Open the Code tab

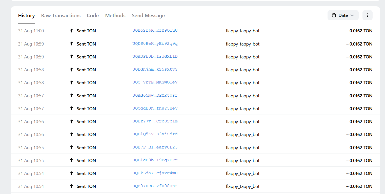tap(93, 15)
